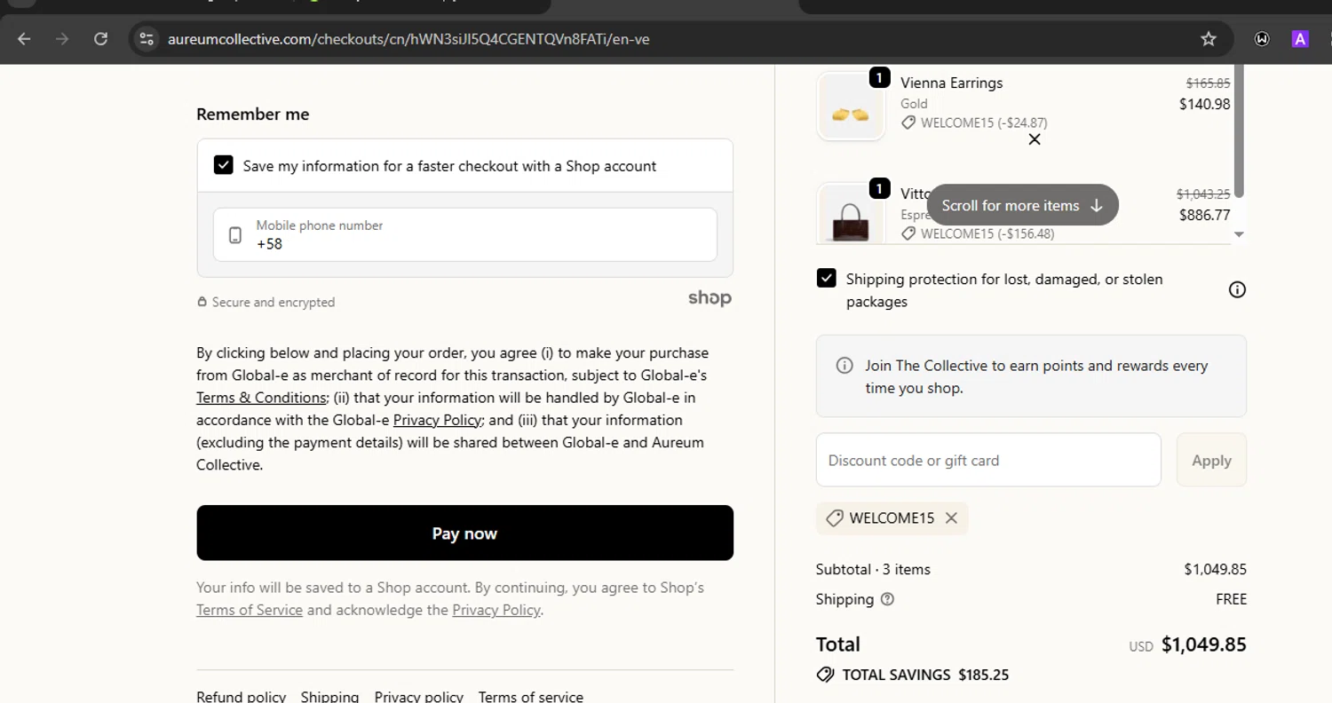This screenshot has height=703, width=1332.
Task: Click the $1,049.85 total amount
Action: click(1204, 644)
